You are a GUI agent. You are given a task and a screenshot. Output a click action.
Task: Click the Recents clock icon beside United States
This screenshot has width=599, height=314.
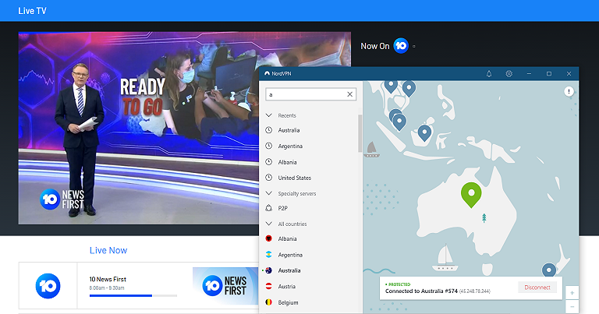point(268,178)
